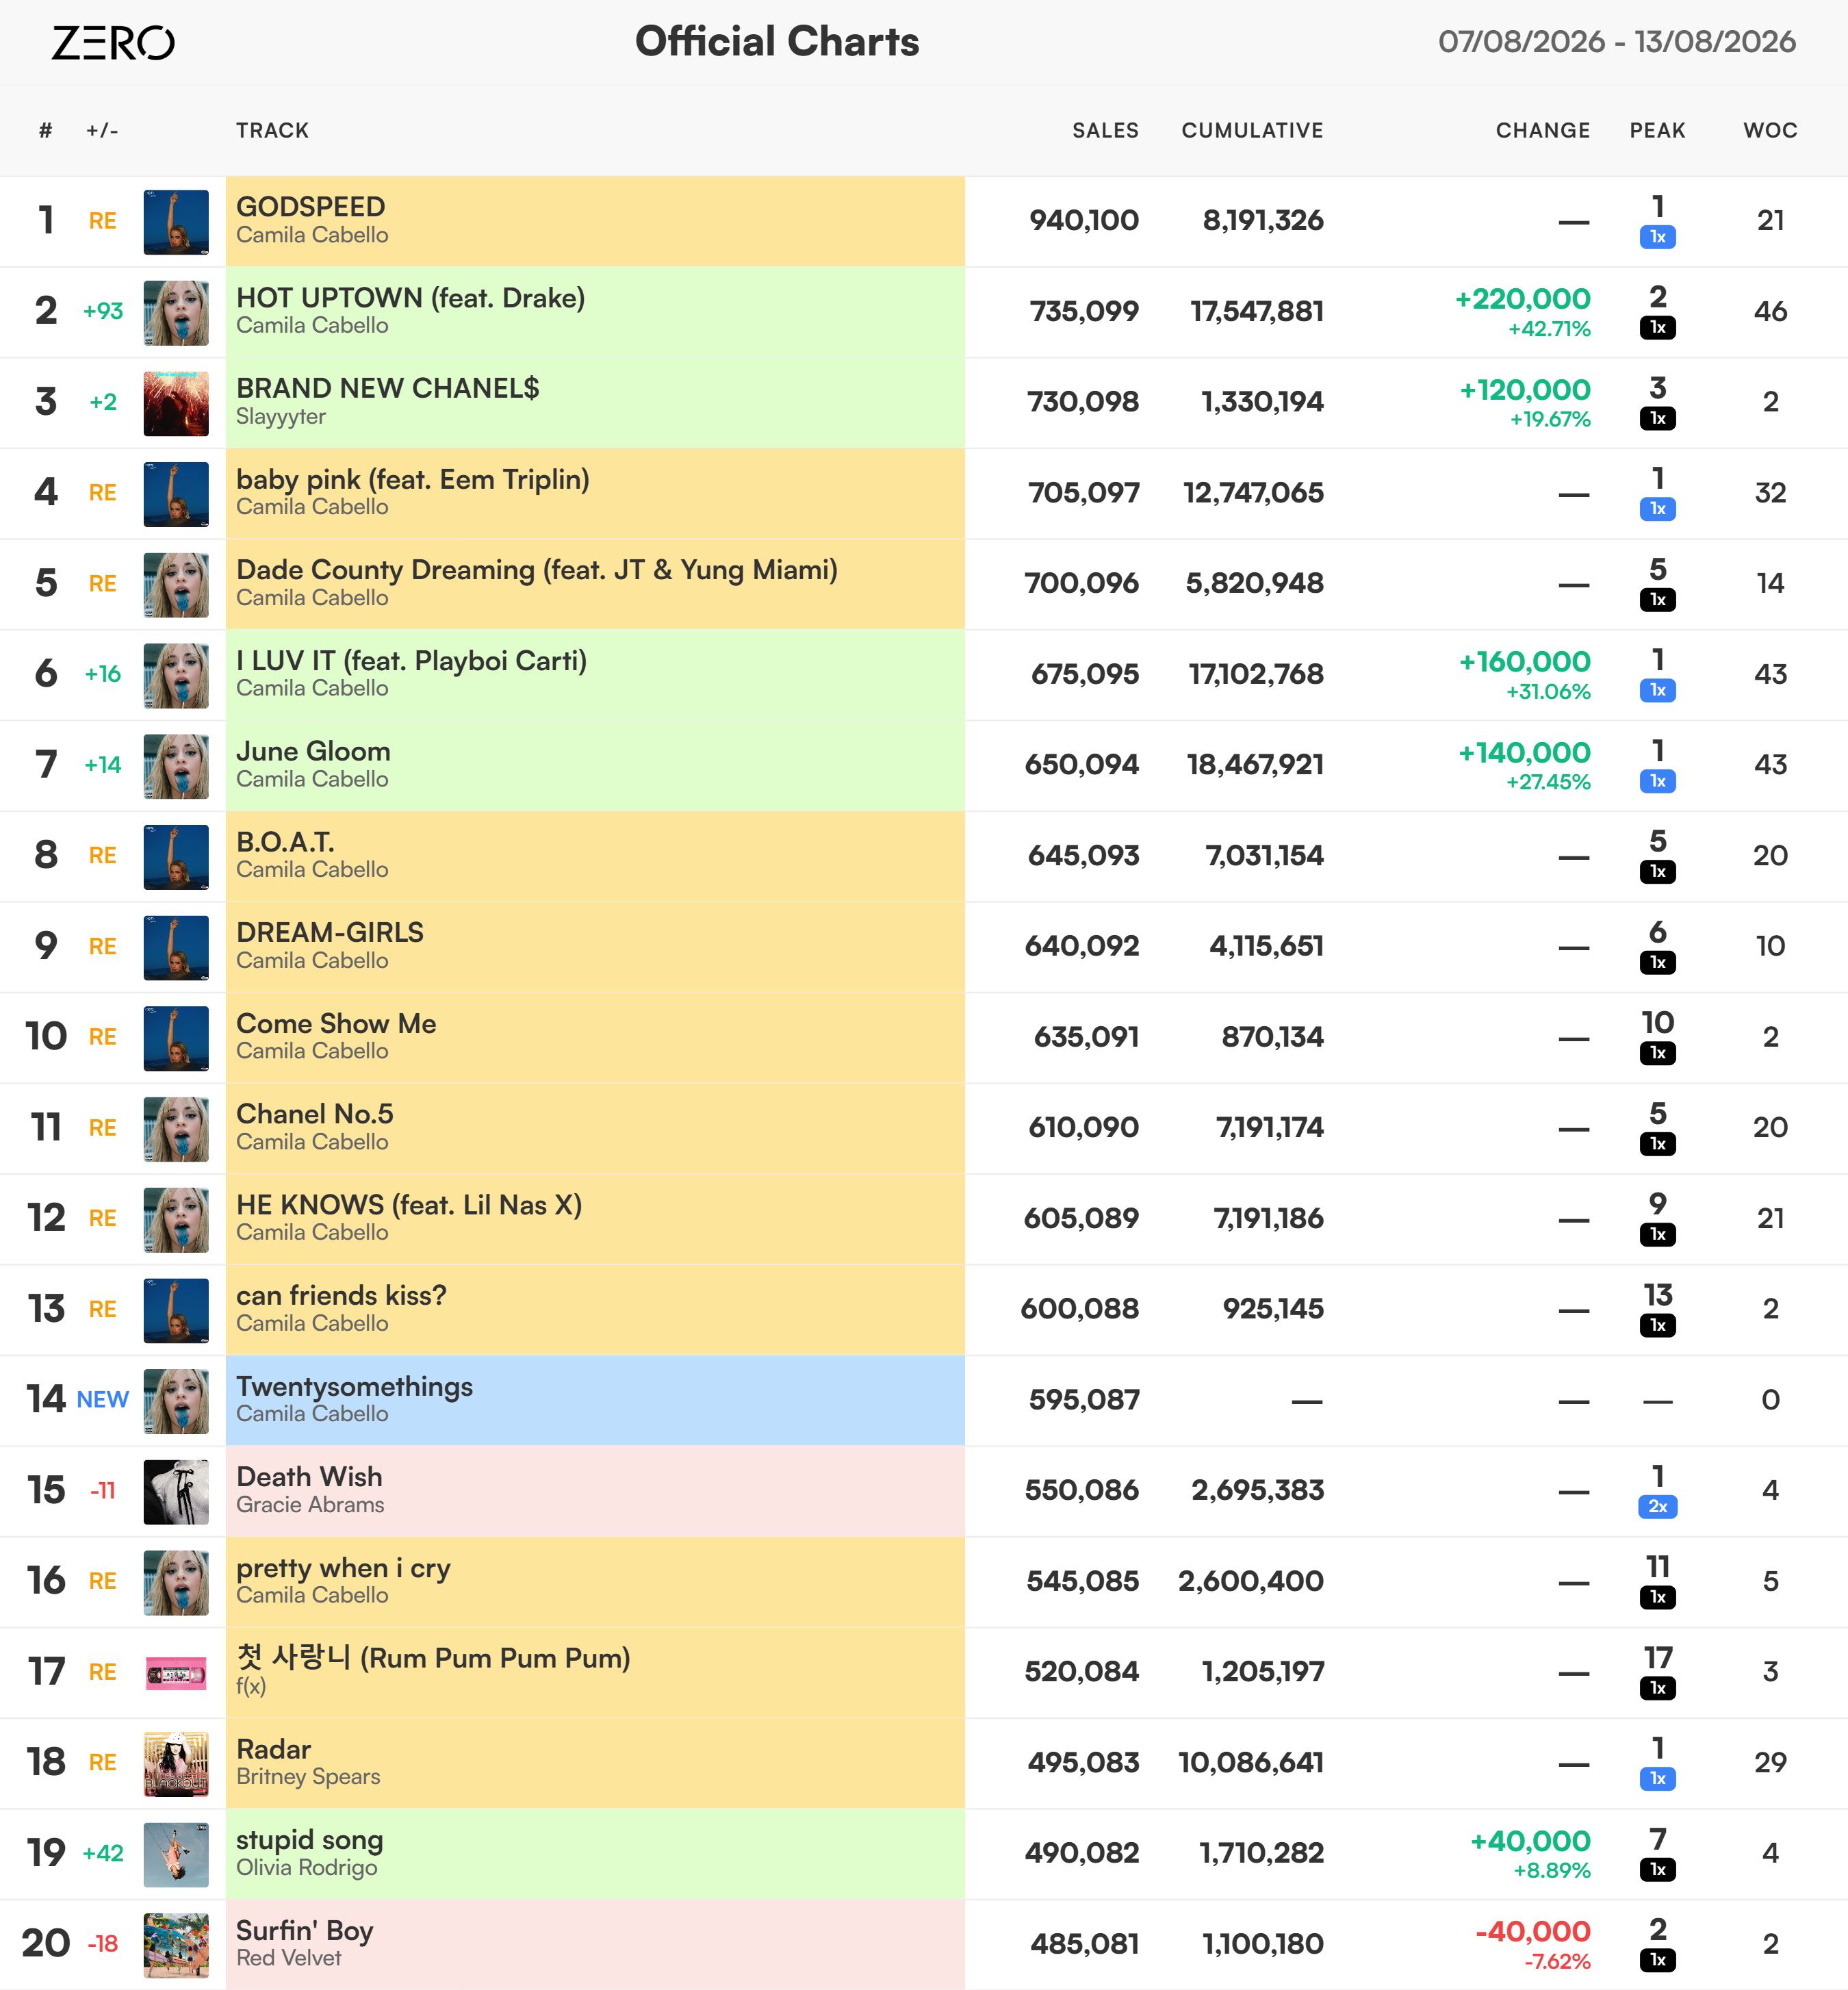This screenshot has width=1848, height=1990.
Task: Click Twentysomethings track title
Action: pyautogui.click(x=354, y=1387)
